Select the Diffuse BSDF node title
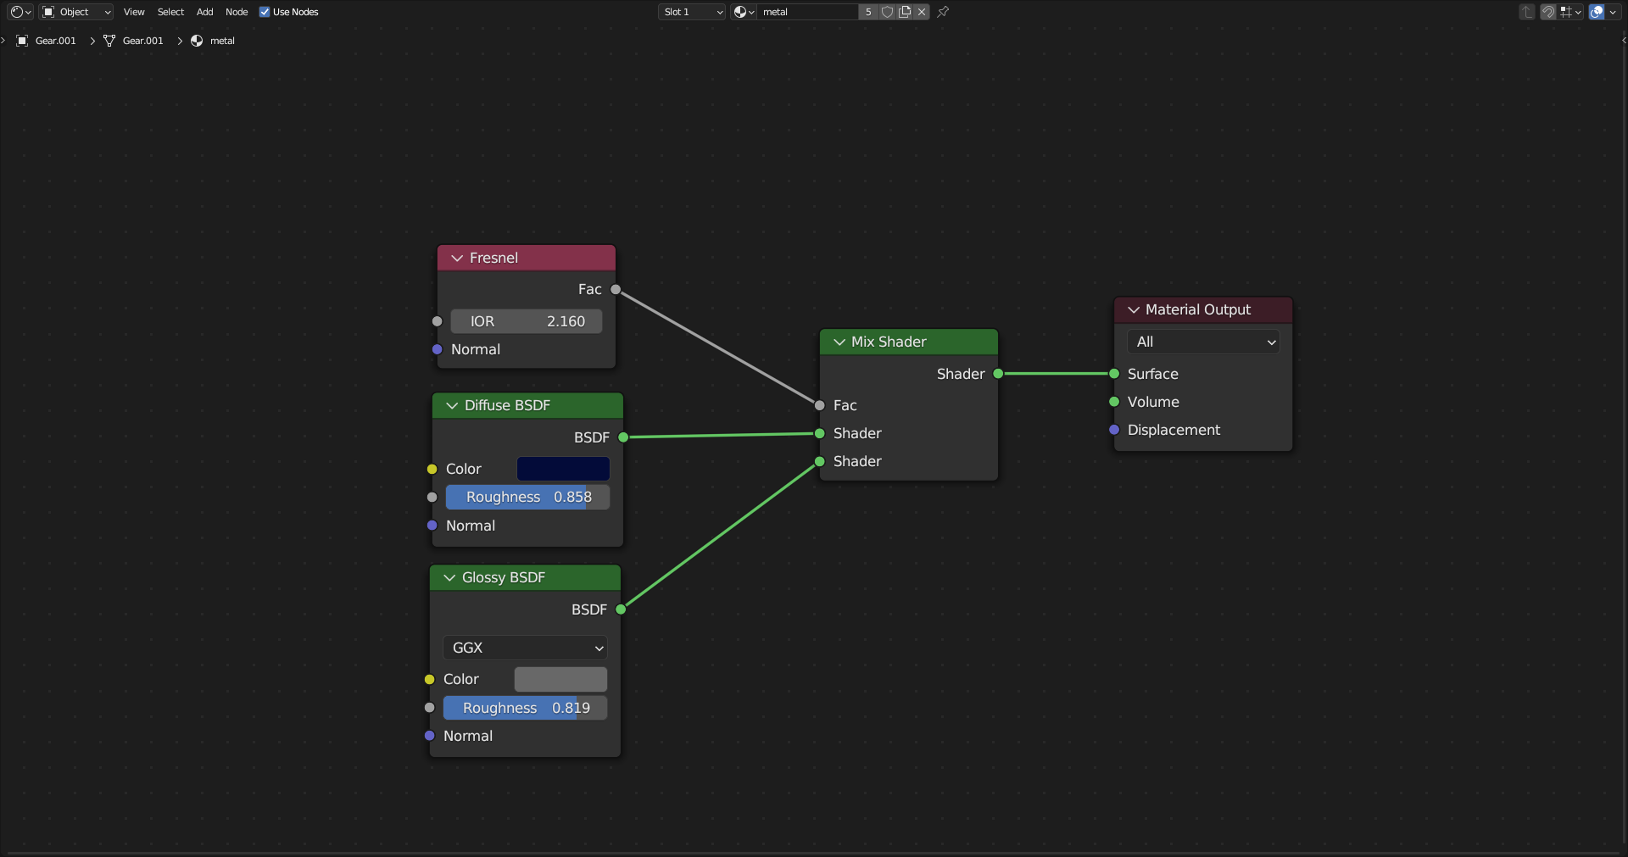The image size is (1628, 857). pos(507,405)
